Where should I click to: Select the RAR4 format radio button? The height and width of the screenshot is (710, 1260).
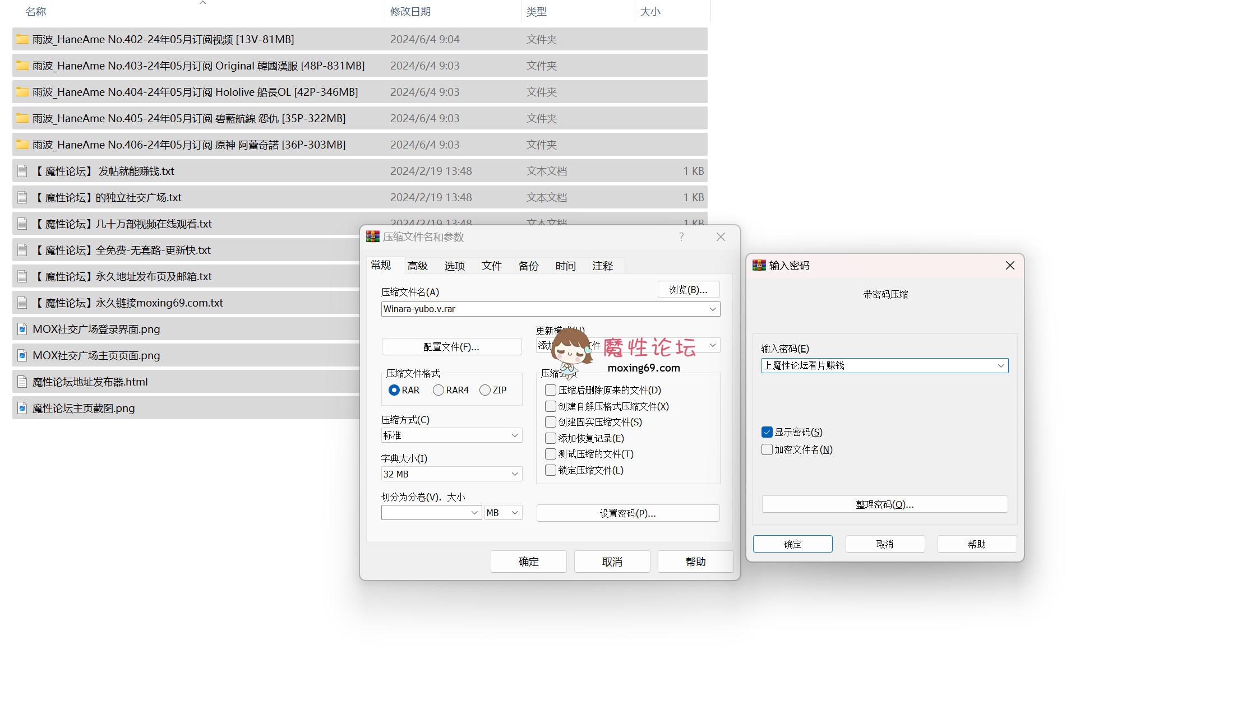pyautogui.click(x=439, y=390)
